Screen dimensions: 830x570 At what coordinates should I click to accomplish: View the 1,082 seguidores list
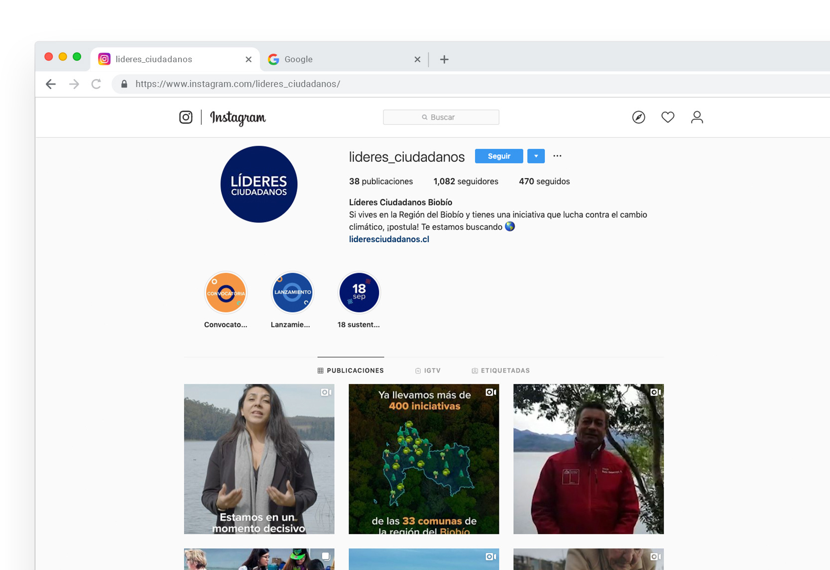click(x=466, y=182)
